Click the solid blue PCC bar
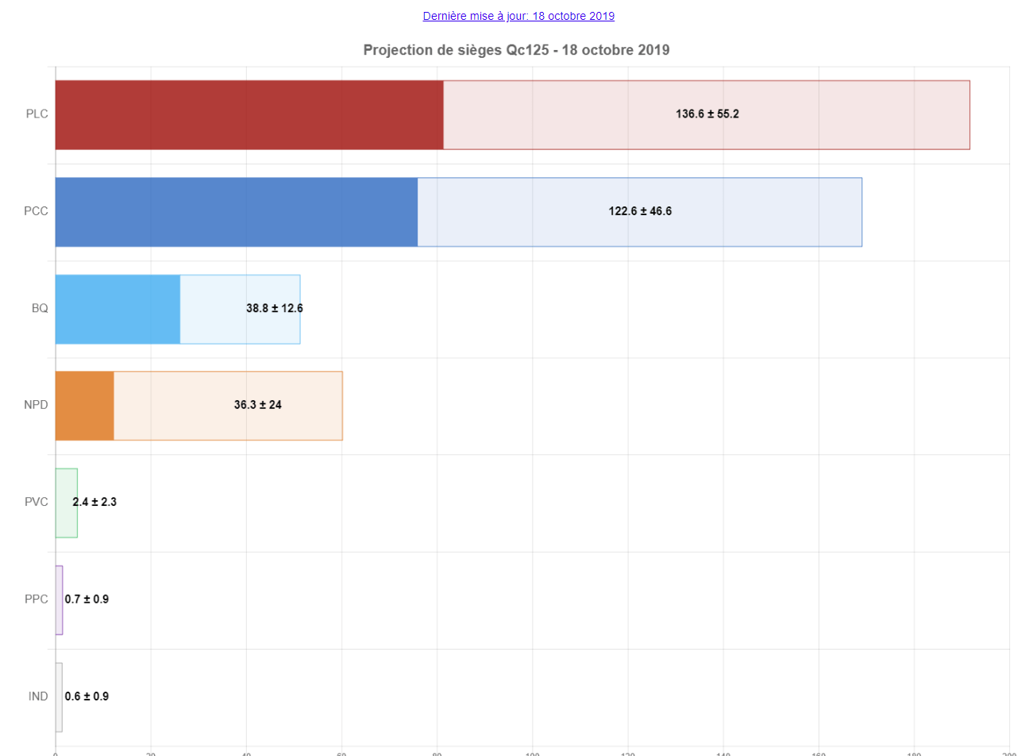1025x756 pixels. pos(237,212)
